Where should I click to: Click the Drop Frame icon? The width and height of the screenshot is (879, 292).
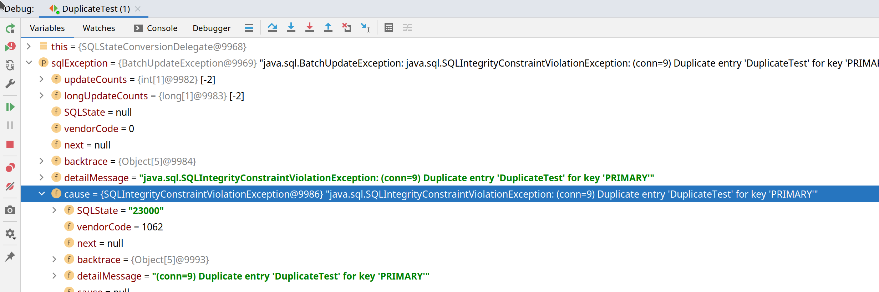pos(346,28)
